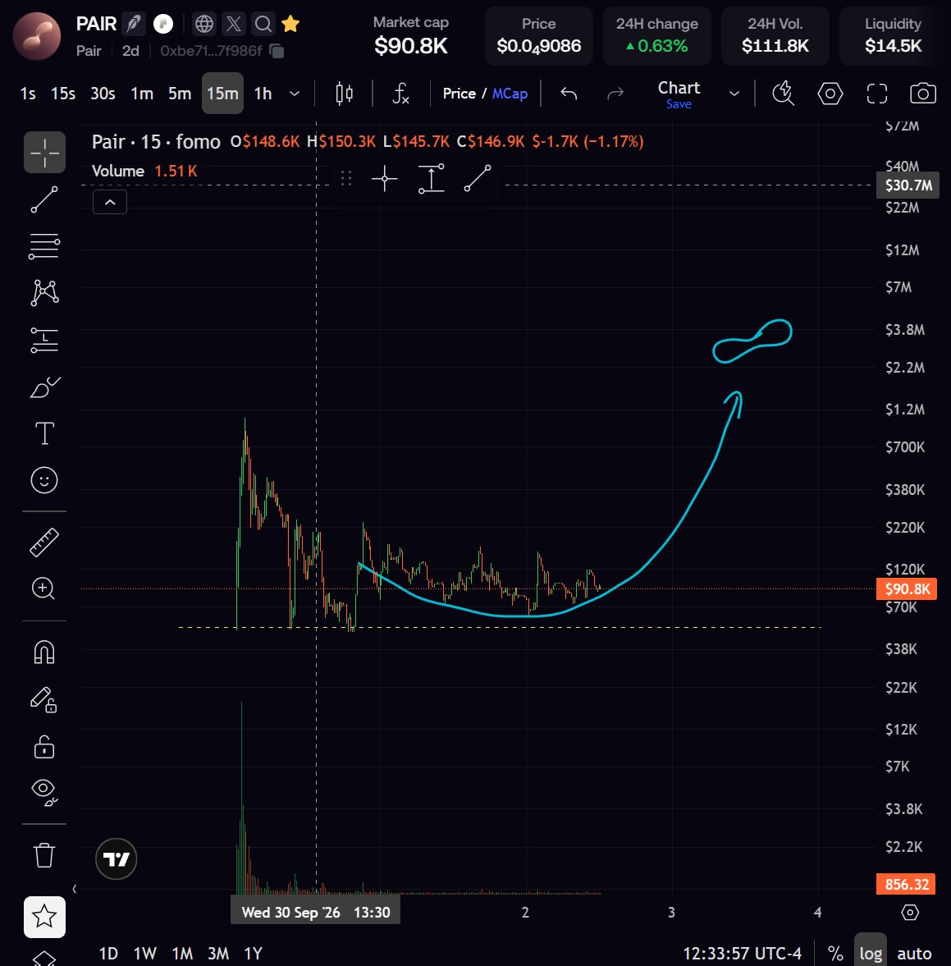Screen dimensions: 951x966
Task: Select the brush drawing tool
Action: pos(44,387)
